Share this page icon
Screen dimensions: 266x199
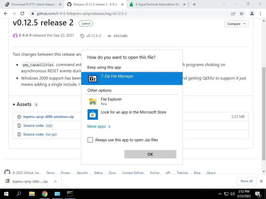click(233, 14)
